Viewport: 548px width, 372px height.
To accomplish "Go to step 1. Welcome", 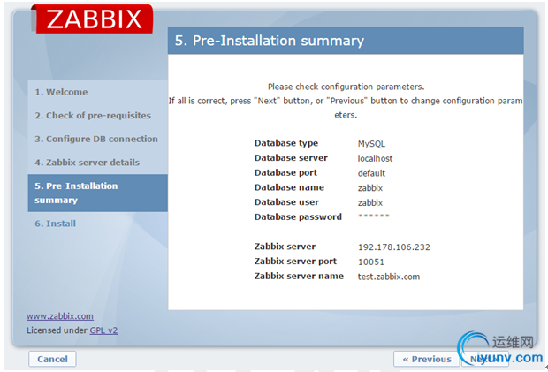I will coord(61,92).
